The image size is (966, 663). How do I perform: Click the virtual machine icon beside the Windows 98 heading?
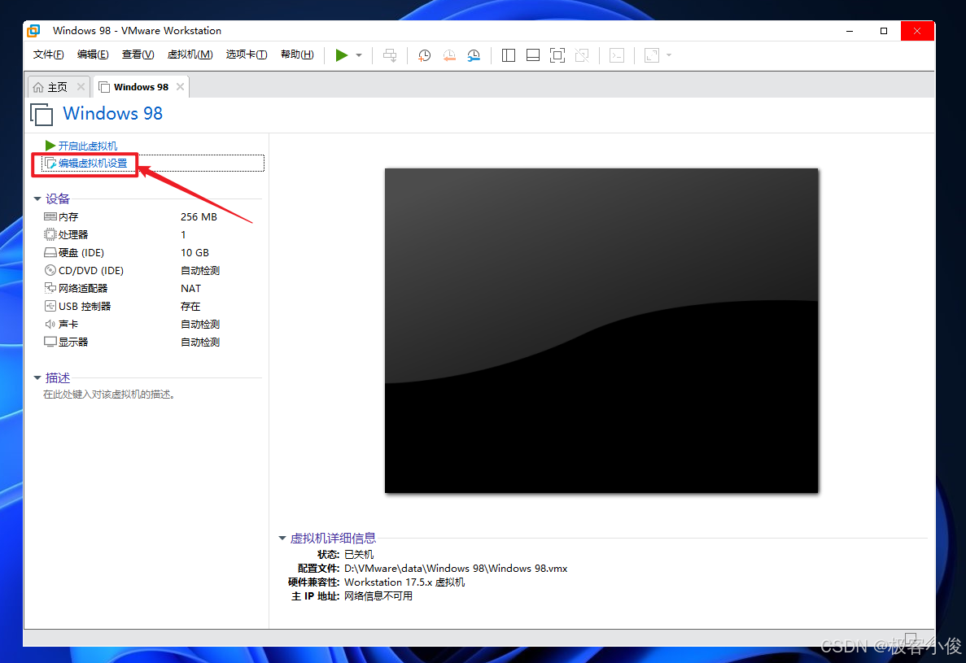coord(42,115)
